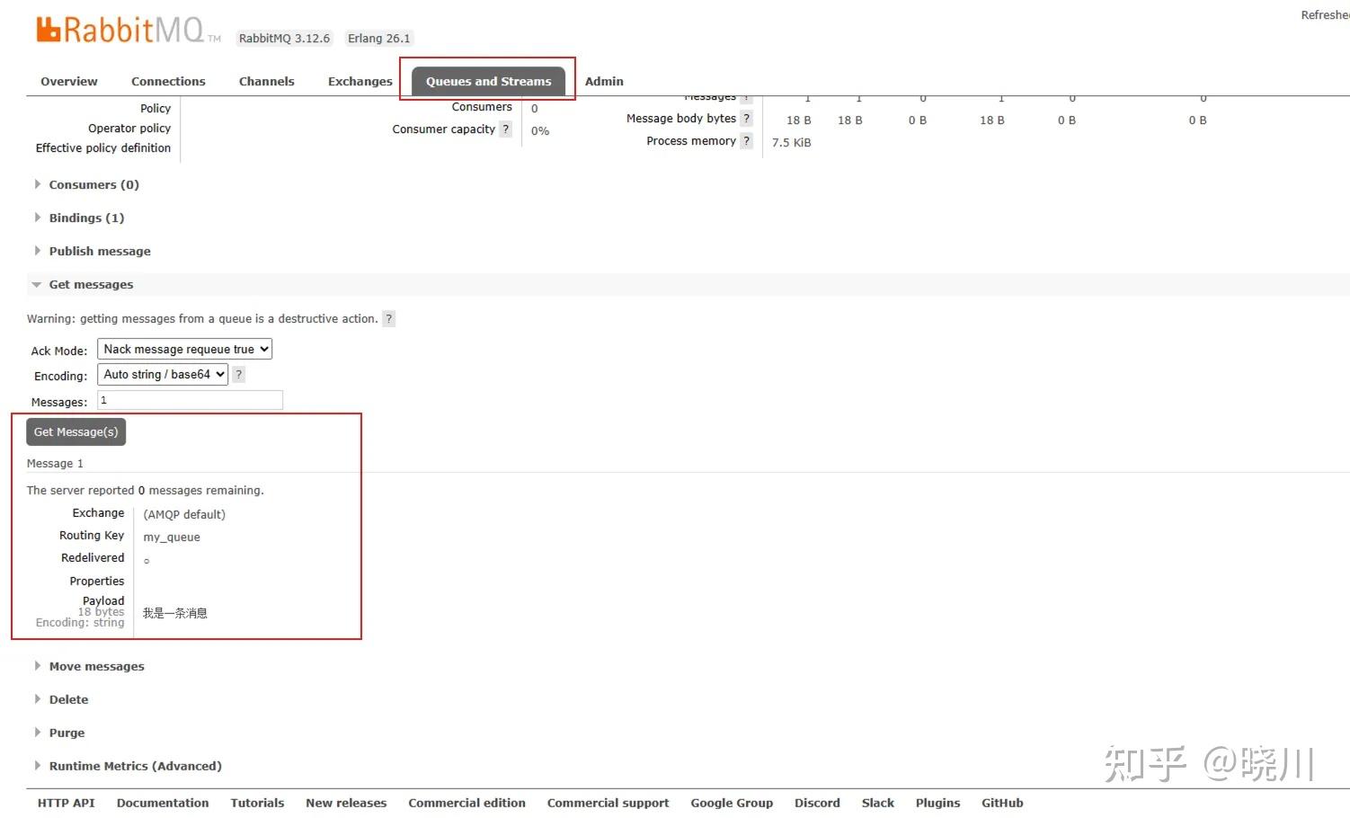Open the Discord footer link
Image resolution: width=1350 pixels, height=818 pixels.
click(817, 804)
